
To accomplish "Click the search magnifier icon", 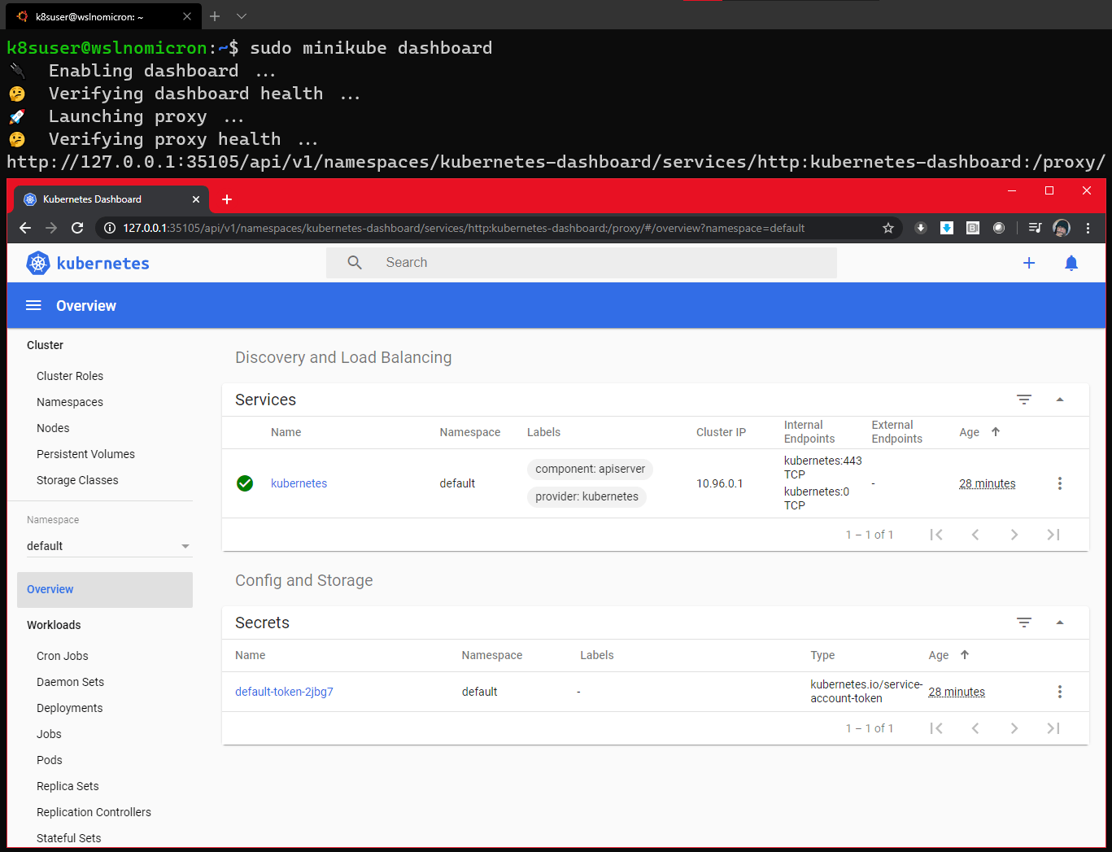I will pos(355,262).
